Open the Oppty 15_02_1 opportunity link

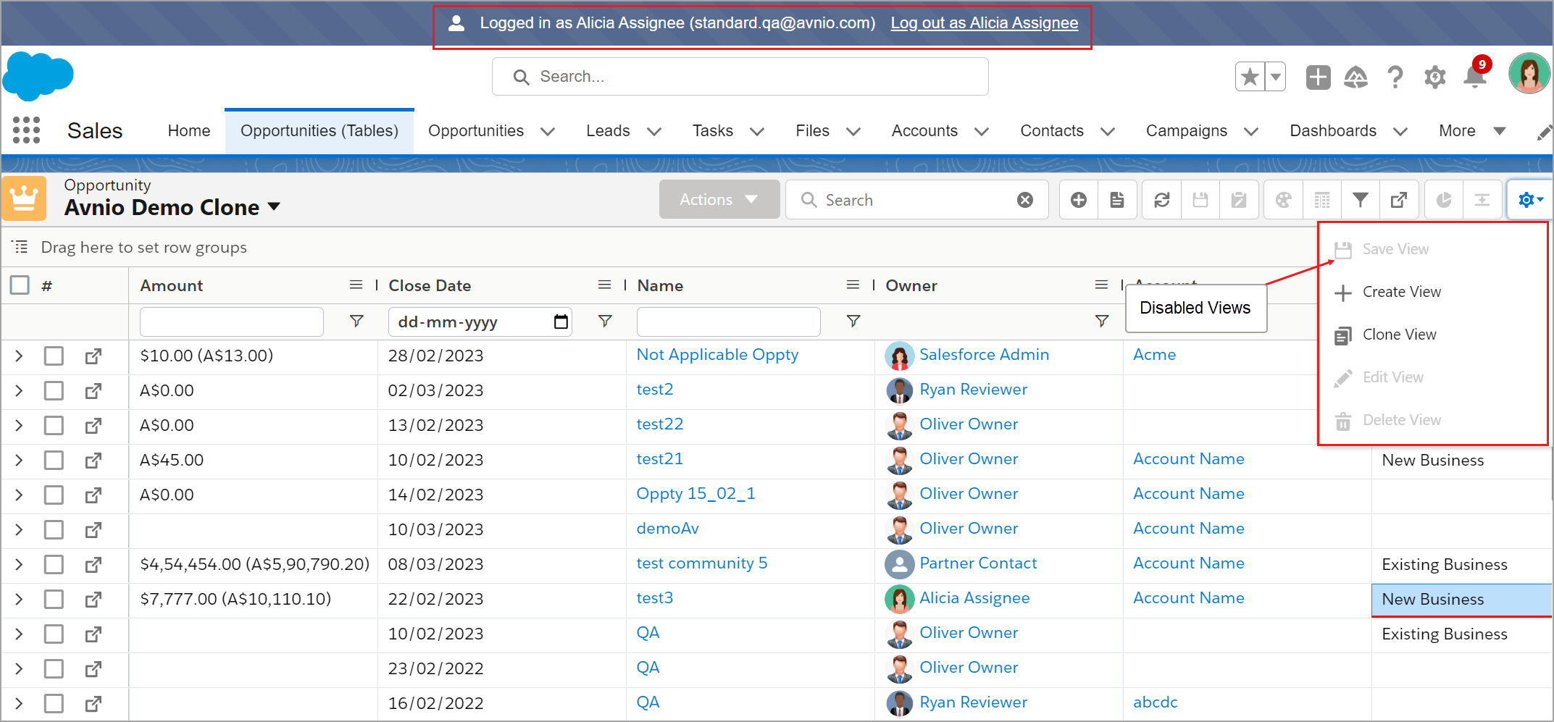[x=695, y=494]
